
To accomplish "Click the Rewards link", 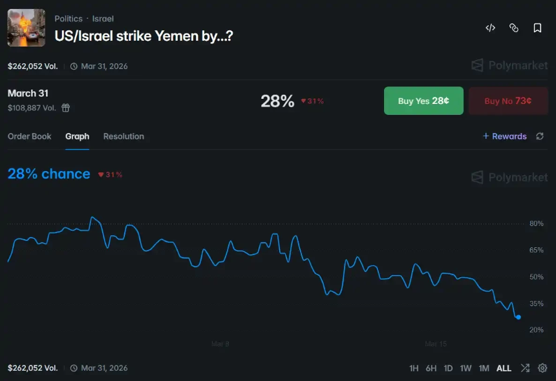I will pos(505,136).
